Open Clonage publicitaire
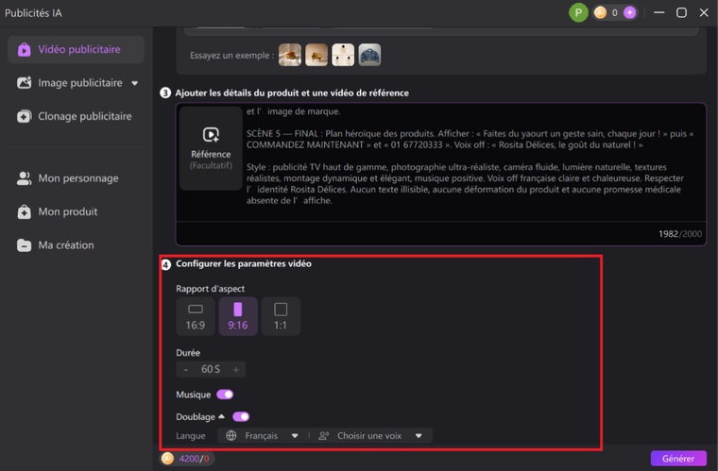718x471 pixels. coord(76,116)
